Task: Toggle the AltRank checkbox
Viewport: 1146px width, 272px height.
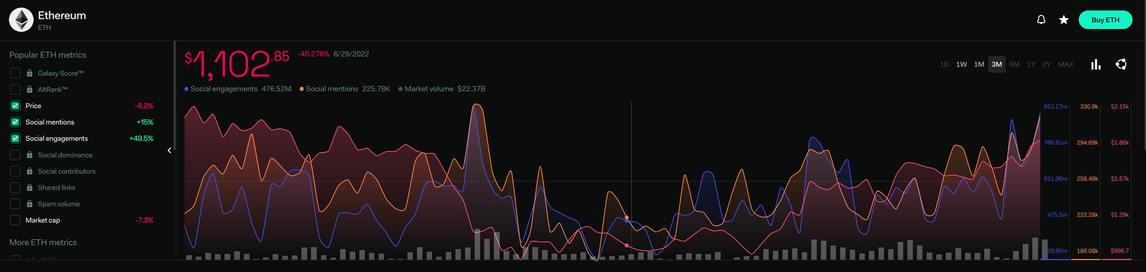Action: (15, 90)
